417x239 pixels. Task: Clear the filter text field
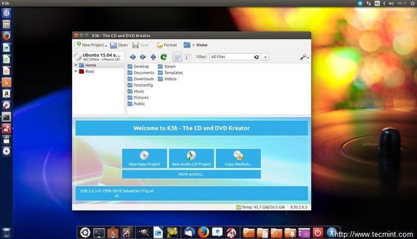256,57
